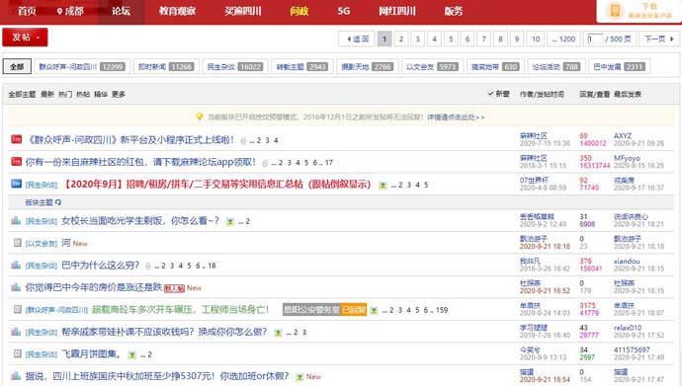This screenshot has height=386, width=682.
Task: Open the 【2020年9月】招聘/租房 汇总帖 thread
Action: [x=217, y=184]
